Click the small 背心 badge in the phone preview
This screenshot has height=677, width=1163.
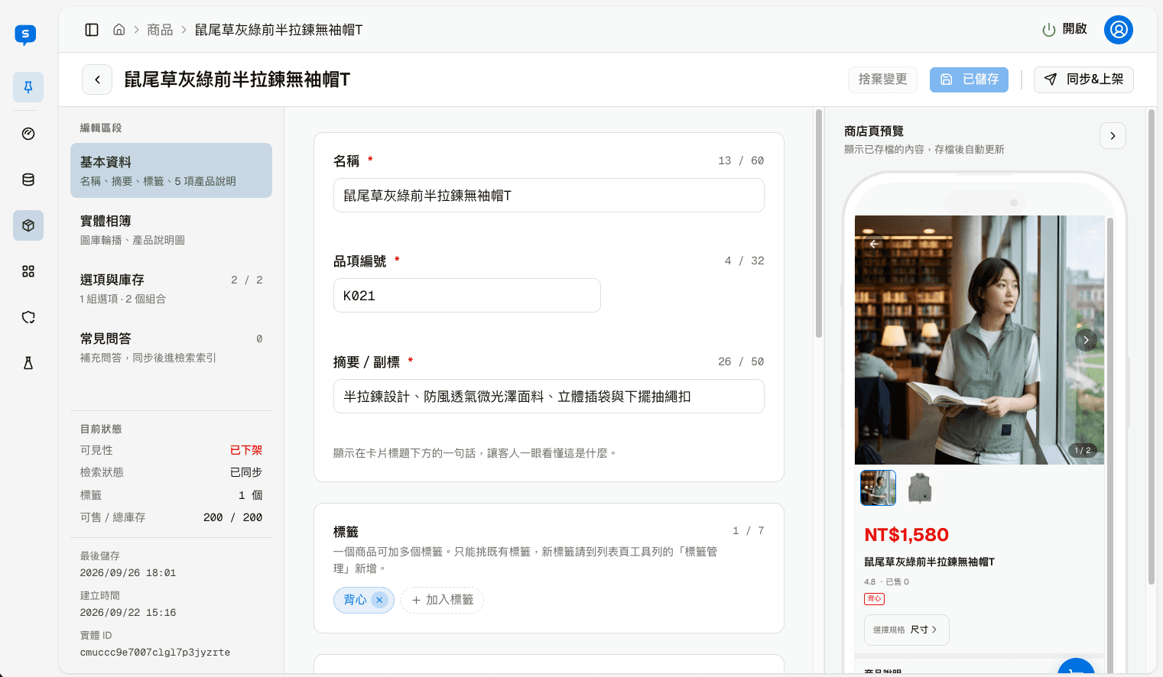click(875, 599)
